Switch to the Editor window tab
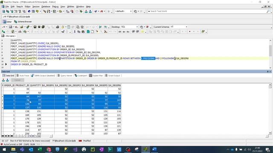This screenshot has width=273, height=153. [7, 22]
